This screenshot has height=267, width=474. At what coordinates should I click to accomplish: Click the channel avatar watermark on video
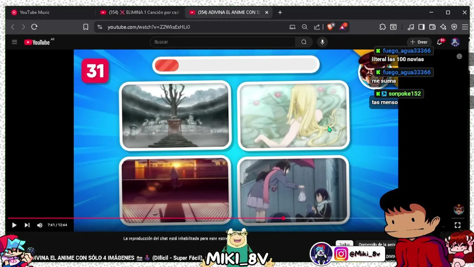[x=459, y=209]
